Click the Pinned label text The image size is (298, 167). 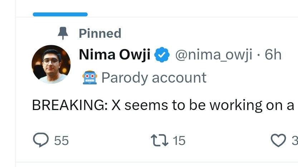tap(100, 33)
